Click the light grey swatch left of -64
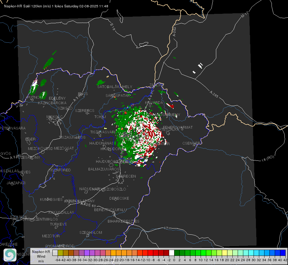Viewport: 288px width, 265px height. coord(55,253)
